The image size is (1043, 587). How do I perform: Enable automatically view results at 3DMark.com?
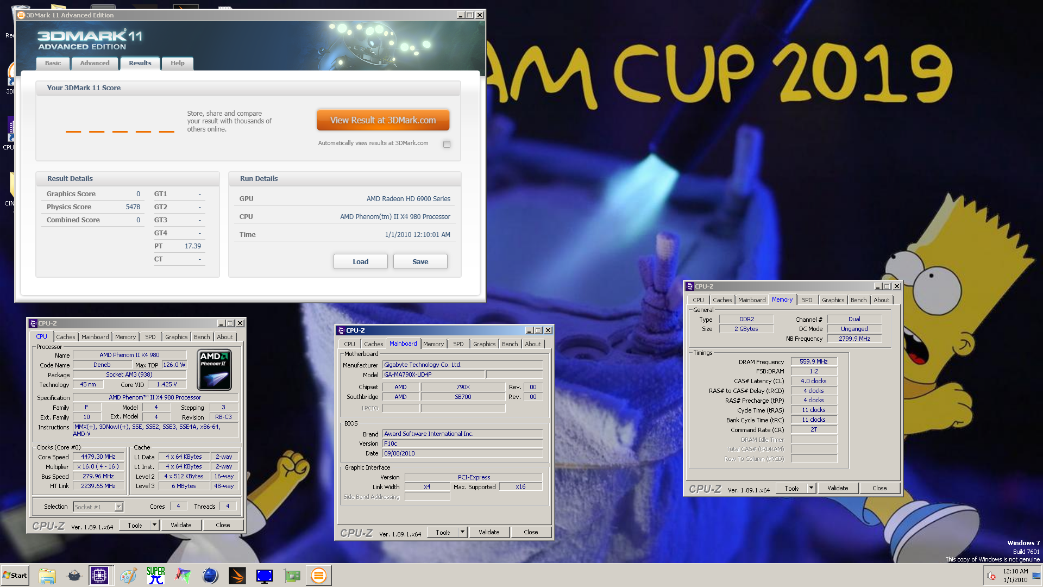click(447, 144)
